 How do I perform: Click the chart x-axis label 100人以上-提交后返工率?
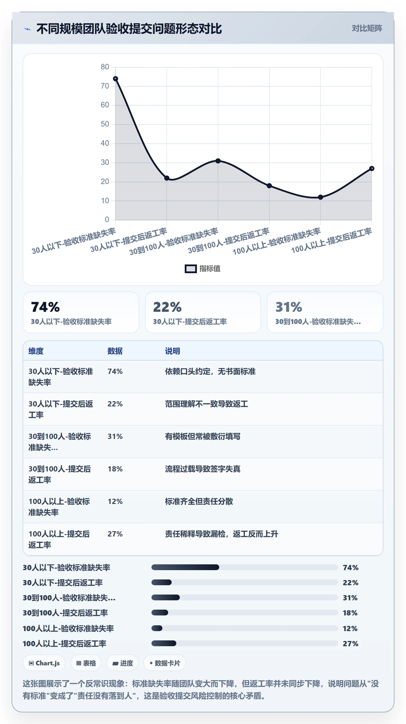click(x=331, y=240)
